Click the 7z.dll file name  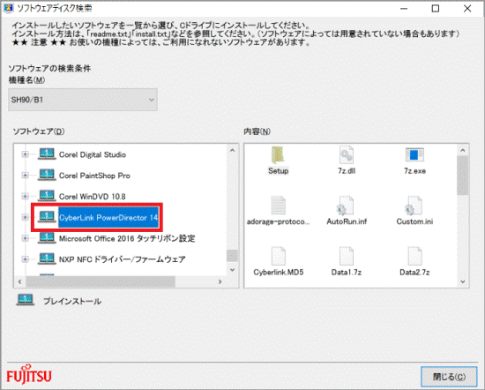(x=347, y=171)
